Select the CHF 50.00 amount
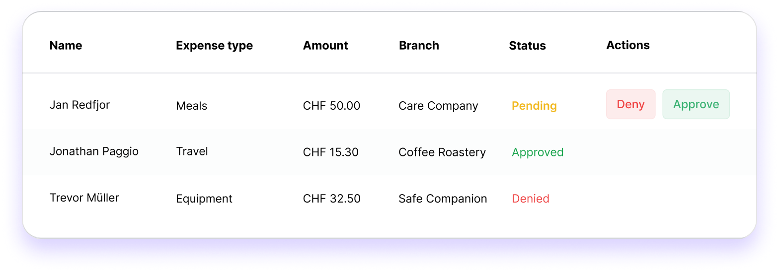779x272 pixels. tap(331, 106)
